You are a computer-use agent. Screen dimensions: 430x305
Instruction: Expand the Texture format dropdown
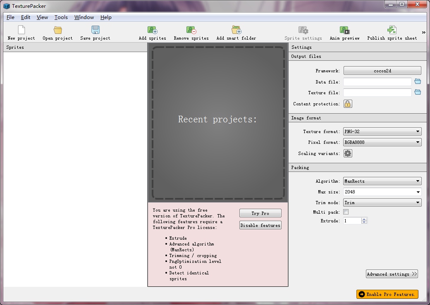(382, 131)
